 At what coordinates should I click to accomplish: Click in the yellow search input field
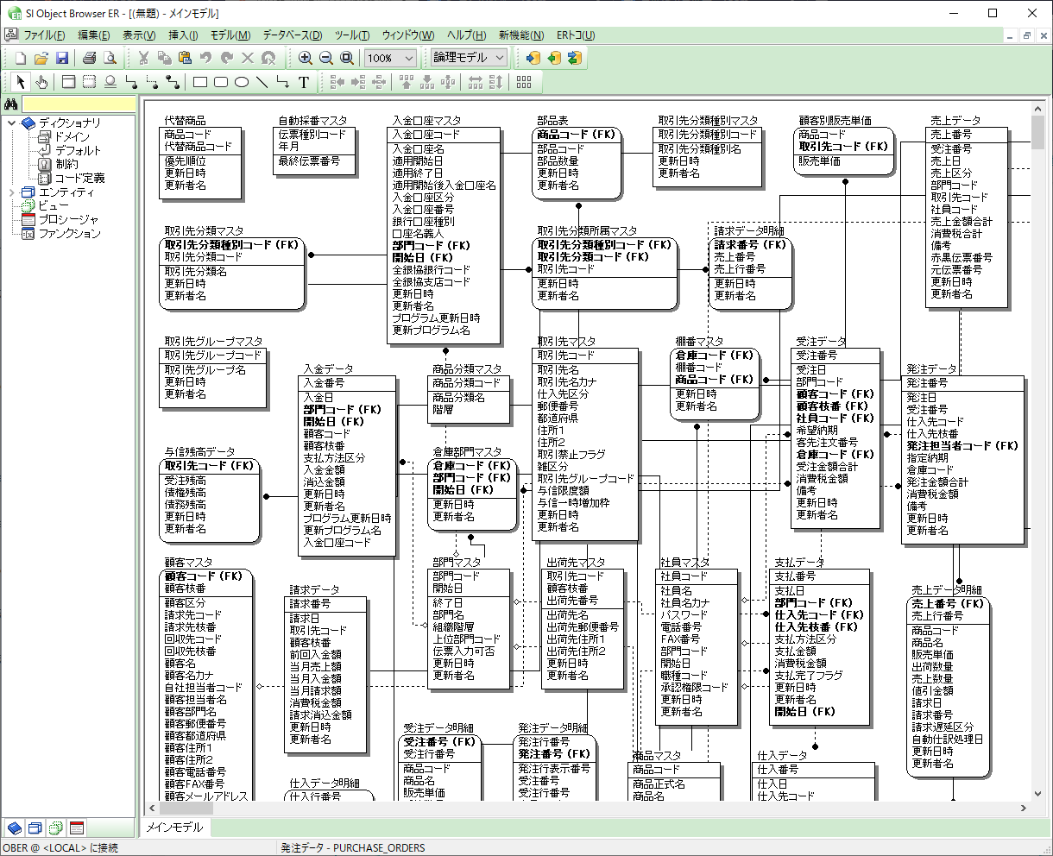[79, 104]
